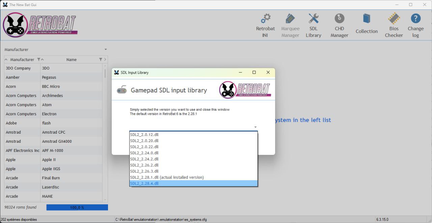The width and height of the screenshot is (432, 223).
Task: Select the Amstrad GX4000 system
Action: click(53, 141)
